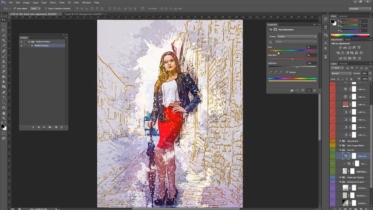This screenshot has width=373, height=210.
Task: Select the Lasso tool
Action: [x=3, y=30]
